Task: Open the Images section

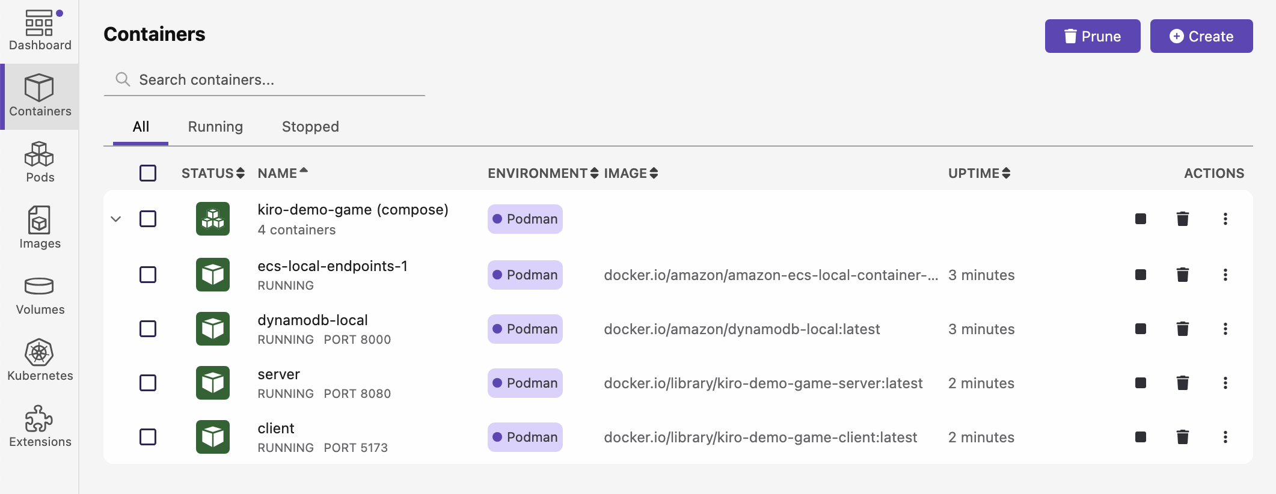Action: click(40, 228)
